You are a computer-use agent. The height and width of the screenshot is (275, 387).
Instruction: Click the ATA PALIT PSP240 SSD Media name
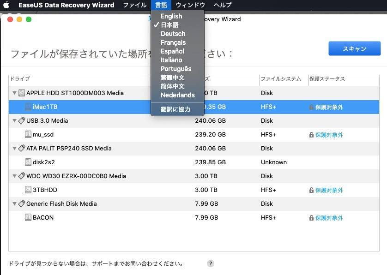69,148
